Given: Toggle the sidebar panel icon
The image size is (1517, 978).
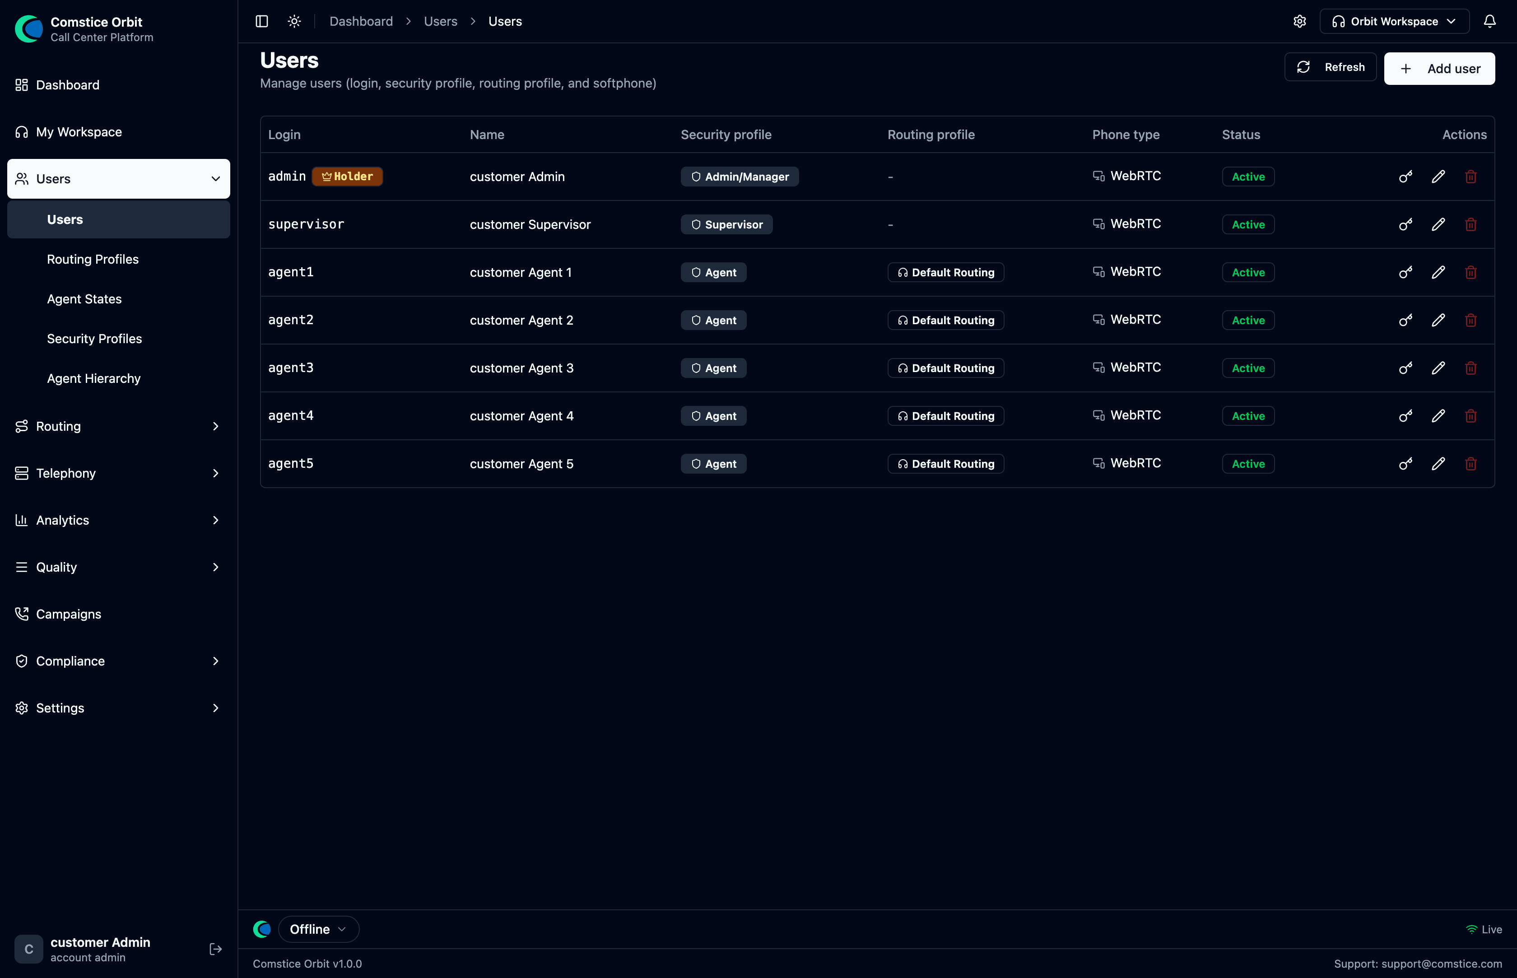Looking at the screenshot, I should tap(261, 21).
